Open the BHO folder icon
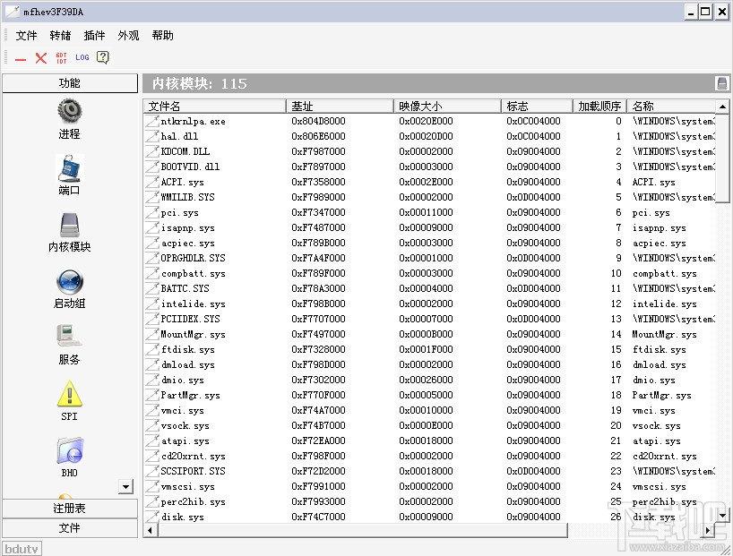Viewport: 733px width, 556px height. coord(69,450)
